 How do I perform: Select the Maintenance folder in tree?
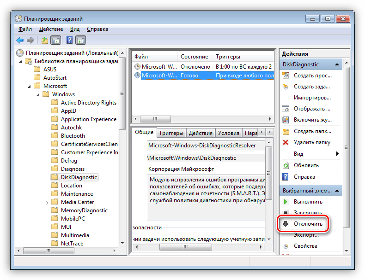[x=72, y=194]
